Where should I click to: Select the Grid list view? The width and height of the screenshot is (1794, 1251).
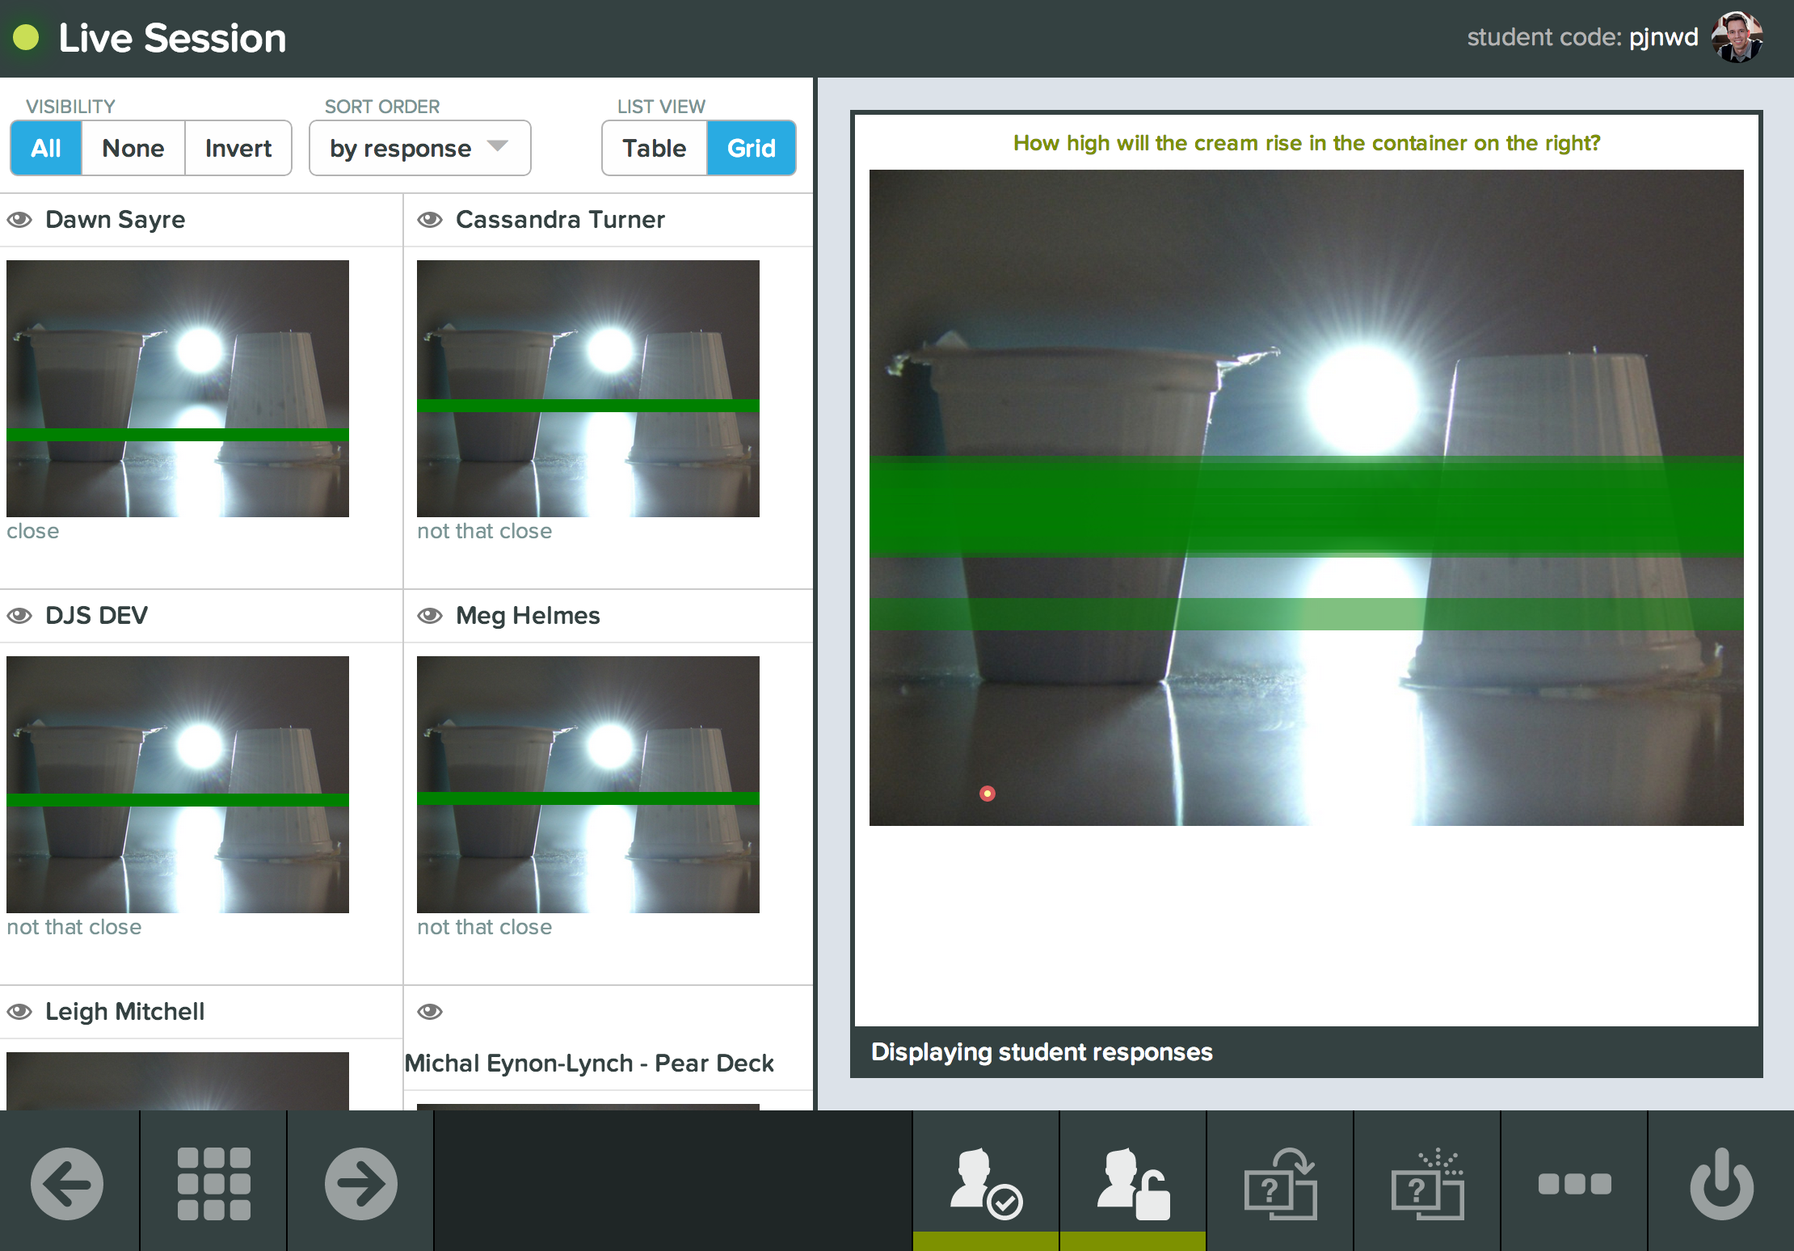(x=751, y=148)
